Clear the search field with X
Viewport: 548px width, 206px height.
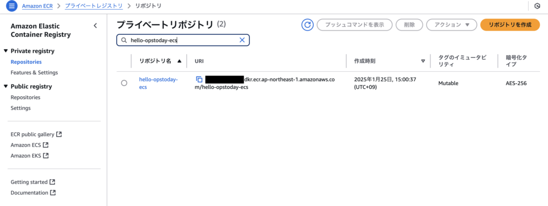(x=242, y=40)
